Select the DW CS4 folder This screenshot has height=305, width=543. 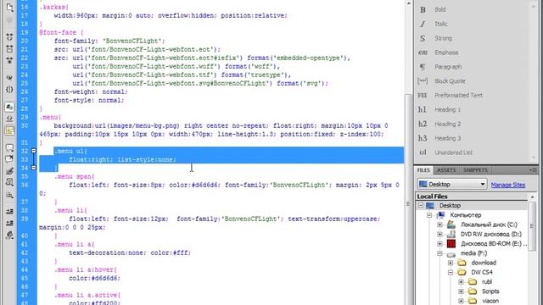[482, 273]
